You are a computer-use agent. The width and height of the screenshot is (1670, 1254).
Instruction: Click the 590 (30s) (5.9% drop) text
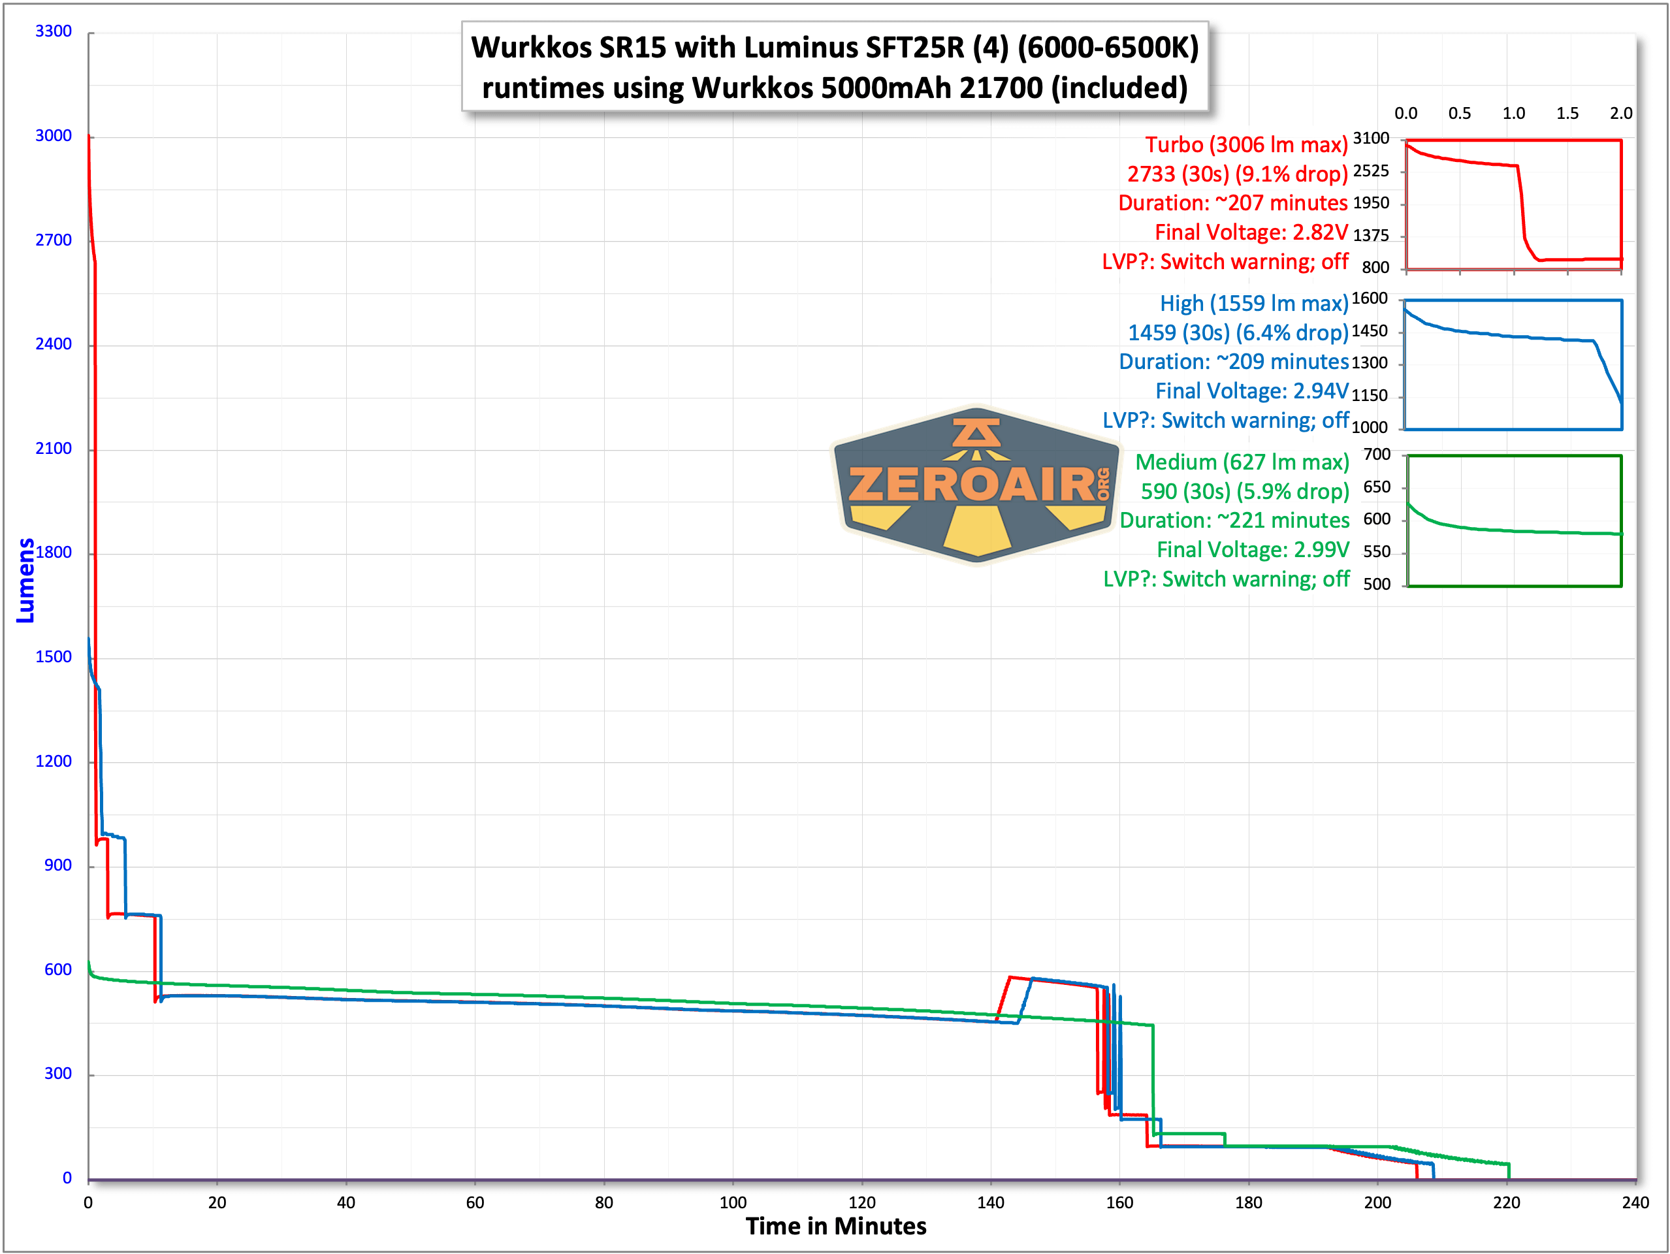pos(1244,492)
